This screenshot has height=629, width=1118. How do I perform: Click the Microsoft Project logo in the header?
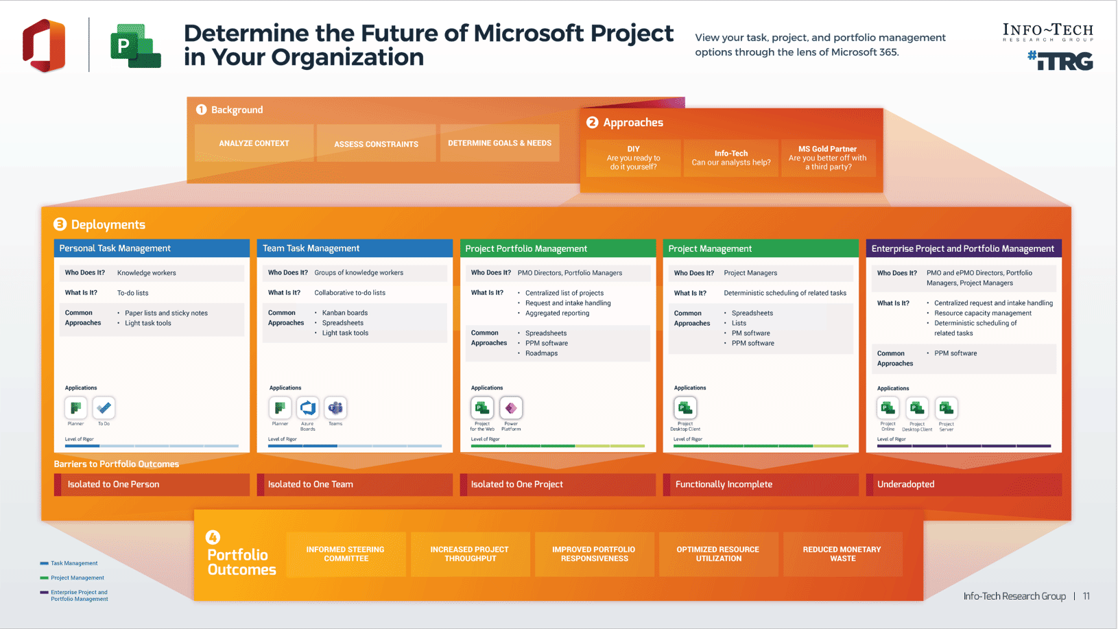136,46
